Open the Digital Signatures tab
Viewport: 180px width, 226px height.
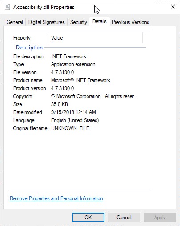(x=47, y=22)
